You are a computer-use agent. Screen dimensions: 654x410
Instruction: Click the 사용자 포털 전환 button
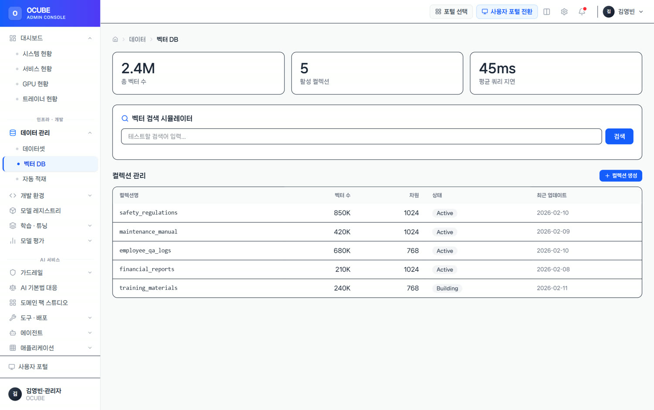click(507, 12)
